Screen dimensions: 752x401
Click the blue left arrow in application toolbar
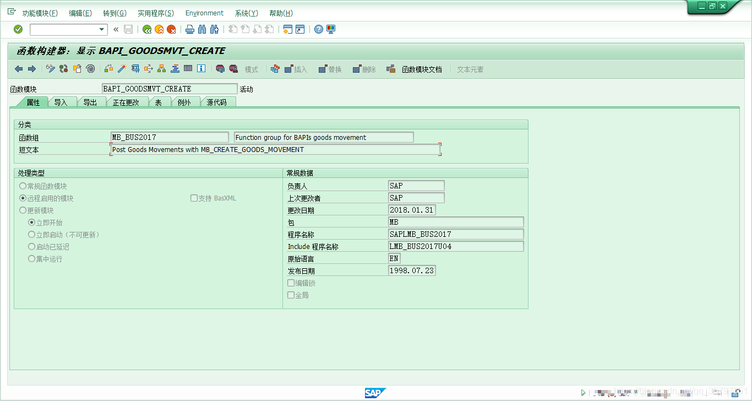click(19, 69)
